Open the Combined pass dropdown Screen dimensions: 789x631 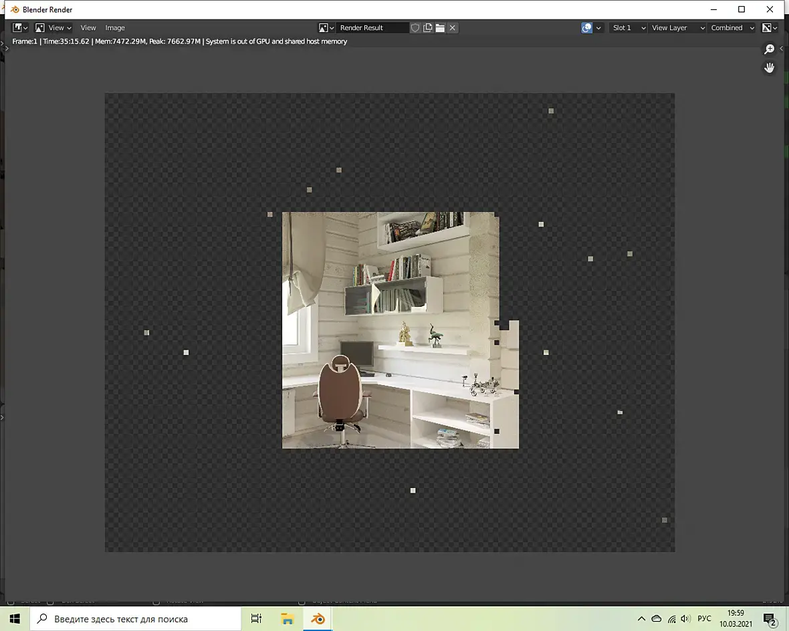pyautogui.click(x=731, y=27)
